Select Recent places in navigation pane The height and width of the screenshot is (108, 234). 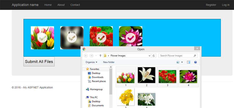coord(99,81)
